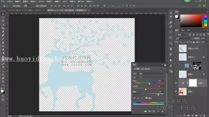Screen dimensions: 209x117
Task: Select the Eyedropper tool in the toolbox
Action: coord(3,32)
